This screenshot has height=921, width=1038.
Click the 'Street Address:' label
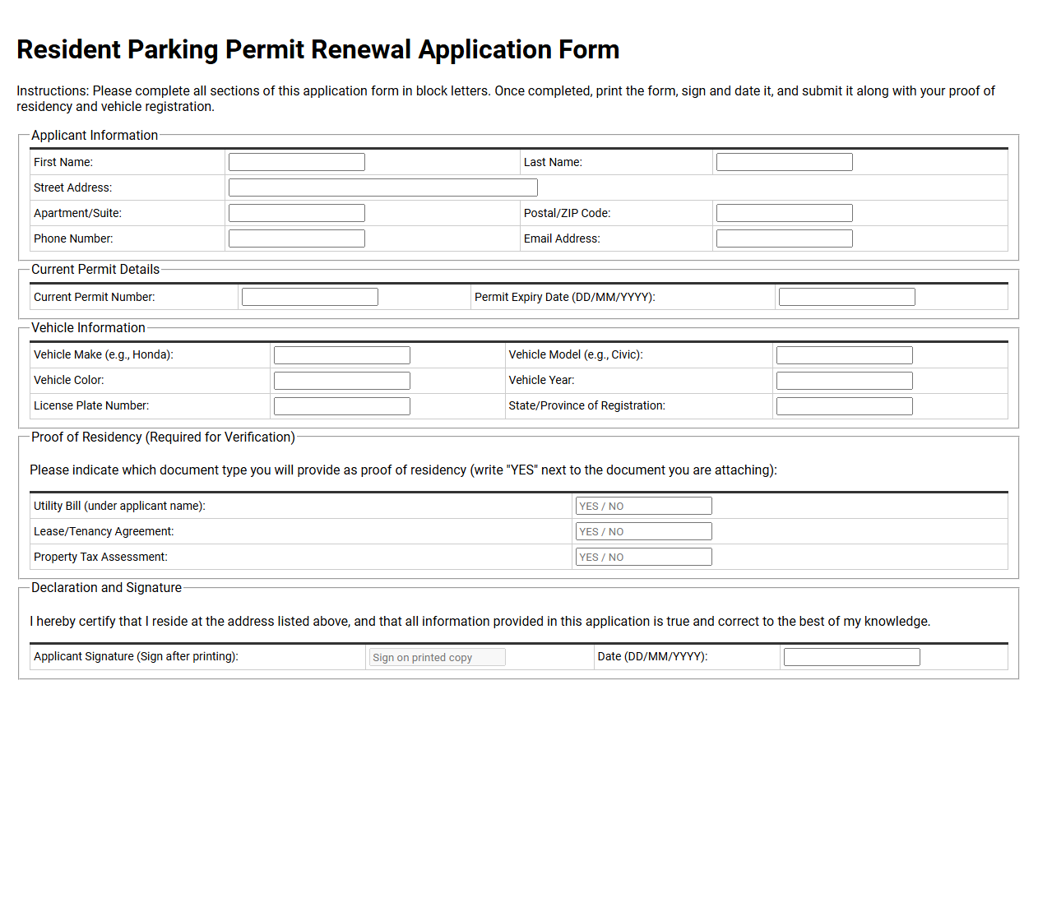pos(72,187)
